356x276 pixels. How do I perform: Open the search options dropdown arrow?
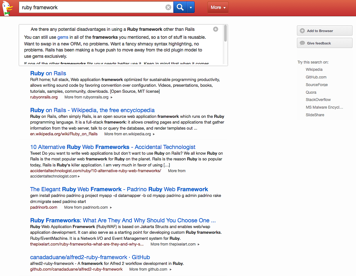(x=191, y=7)
